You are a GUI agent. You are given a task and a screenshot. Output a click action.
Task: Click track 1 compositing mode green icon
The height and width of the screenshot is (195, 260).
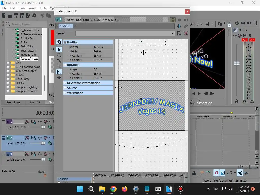click(50, 127)
